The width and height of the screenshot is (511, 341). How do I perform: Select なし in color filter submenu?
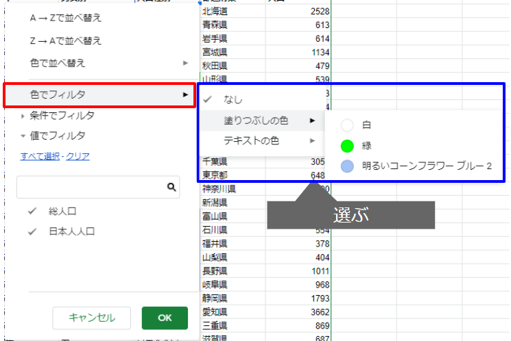[262, 99]
